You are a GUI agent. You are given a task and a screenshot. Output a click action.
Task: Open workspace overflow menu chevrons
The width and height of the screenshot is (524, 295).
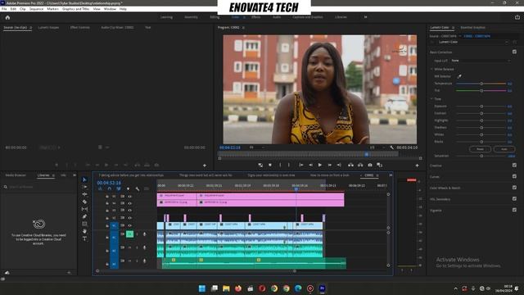click(x=365, y=17)
